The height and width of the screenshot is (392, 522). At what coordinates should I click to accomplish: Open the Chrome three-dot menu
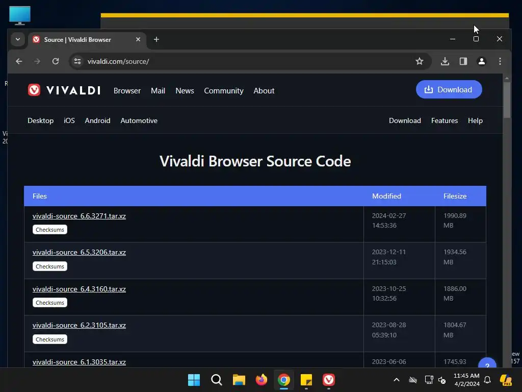coord(500,61)
